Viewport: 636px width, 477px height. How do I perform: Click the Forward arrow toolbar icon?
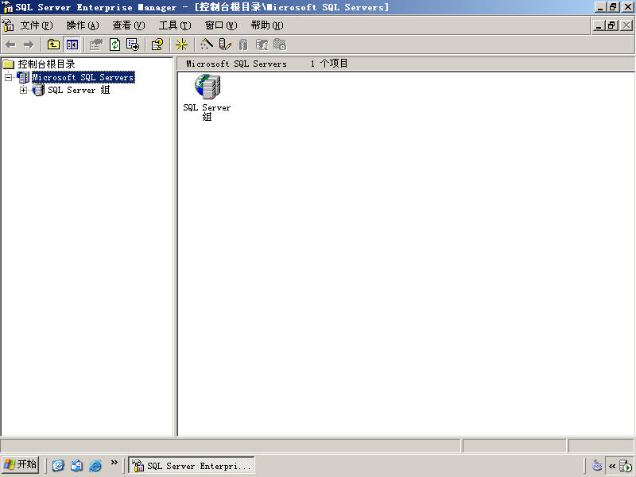pyautogui.click(x=29, y=45)
